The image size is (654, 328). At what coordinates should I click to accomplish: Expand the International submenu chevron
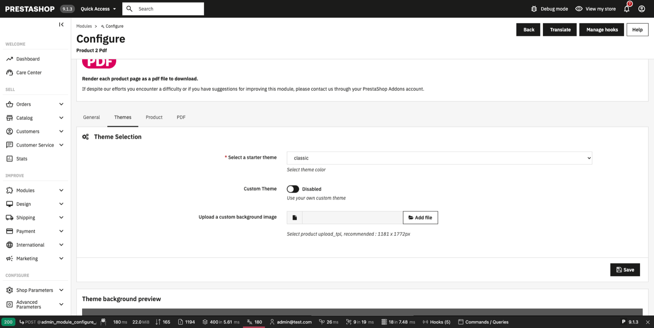pos(61,245)
